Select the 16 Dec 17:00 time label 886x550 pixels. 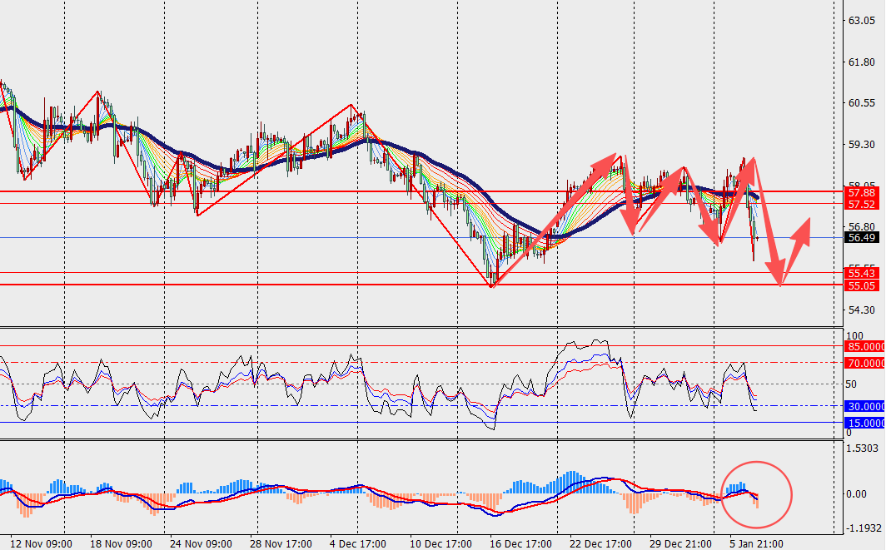point(521,543)
